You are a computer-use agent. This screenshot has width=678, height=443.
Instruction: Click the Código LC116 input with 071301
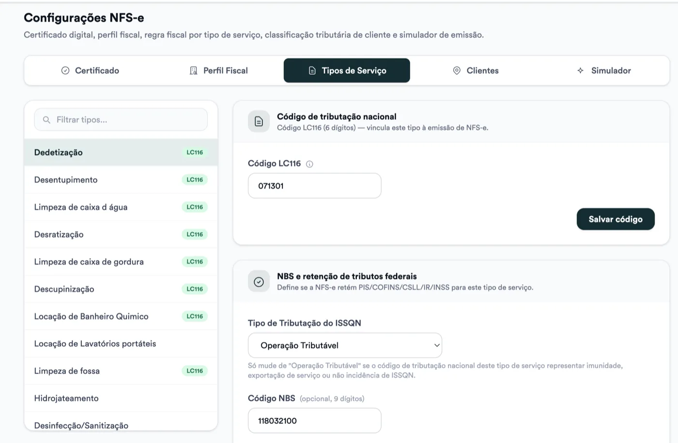[x=315, y=186]
